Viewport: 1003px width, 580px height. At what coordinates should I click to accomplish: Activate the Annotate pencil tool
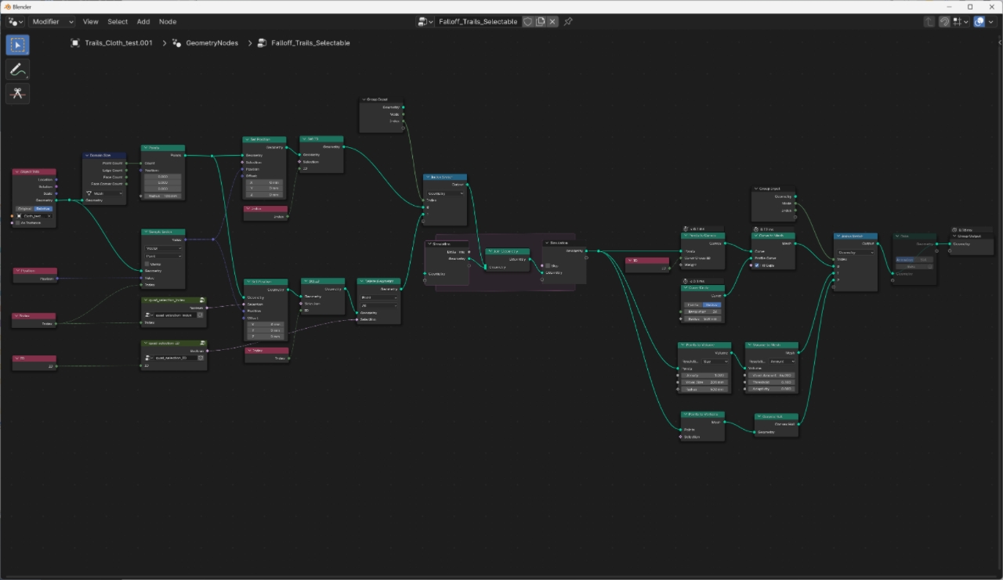17,69
